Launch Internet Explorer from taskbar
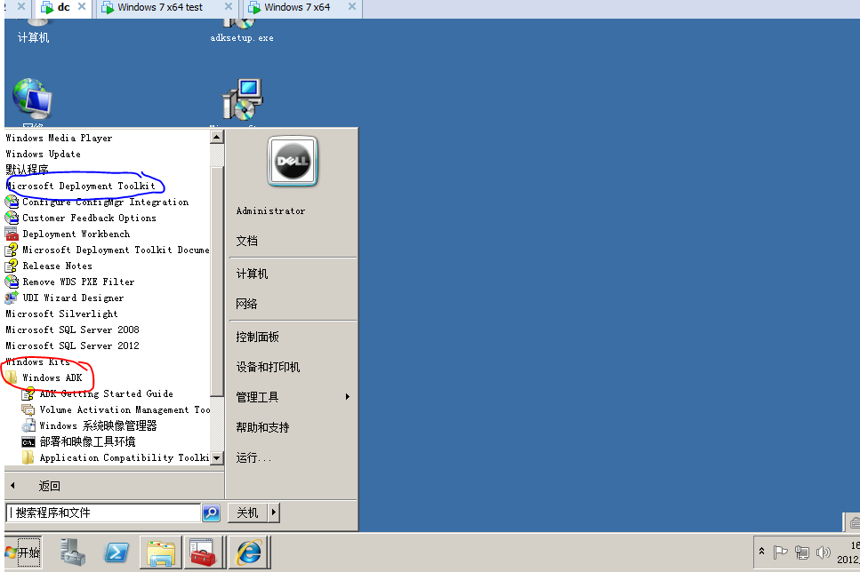Viewport: 860px width, 572px height. [x=249, y=552]
